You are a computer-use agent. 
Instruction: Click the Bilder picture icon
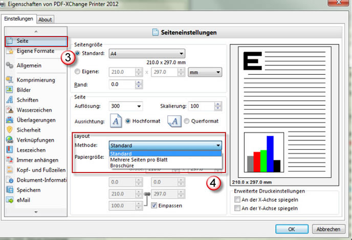10,90
